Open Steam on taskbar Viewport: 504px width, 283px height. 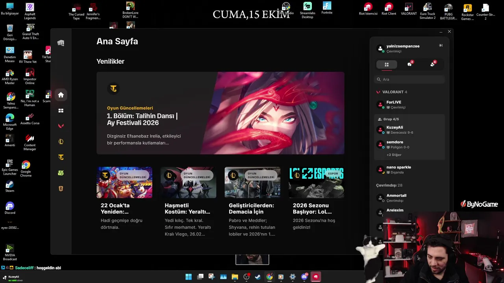pos(258,277)
